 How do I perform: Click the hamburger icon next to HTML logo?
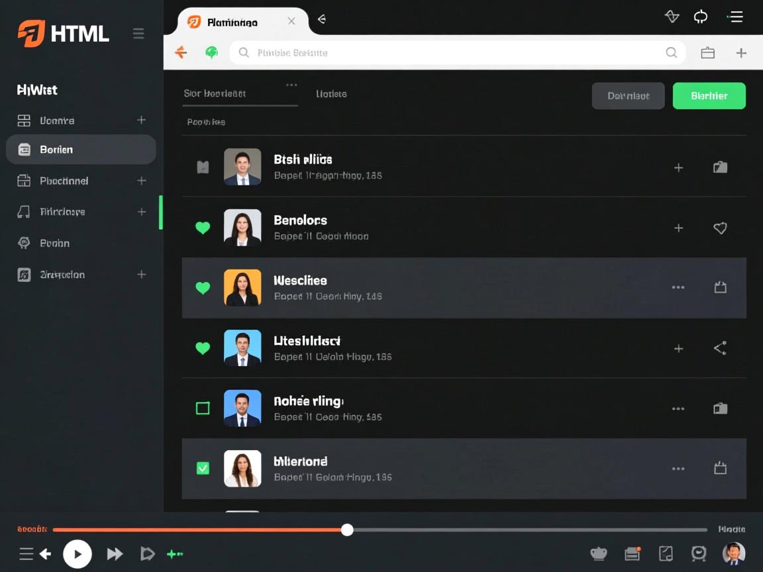click(138, 34)
